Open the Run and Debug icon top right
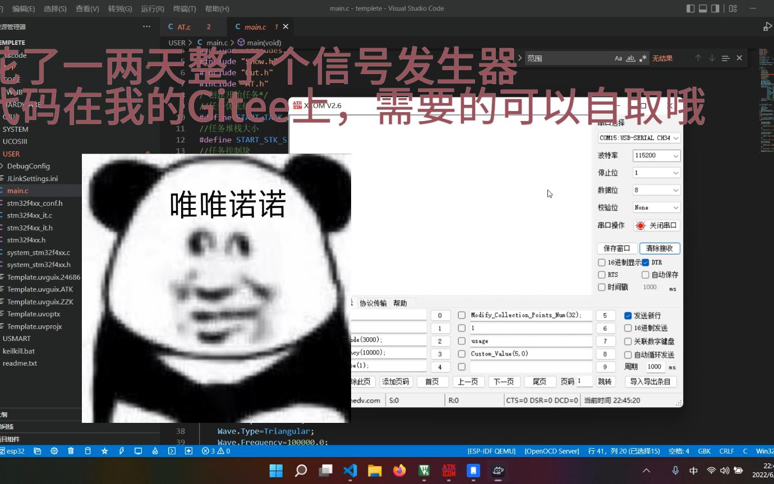 pos(768,27)
